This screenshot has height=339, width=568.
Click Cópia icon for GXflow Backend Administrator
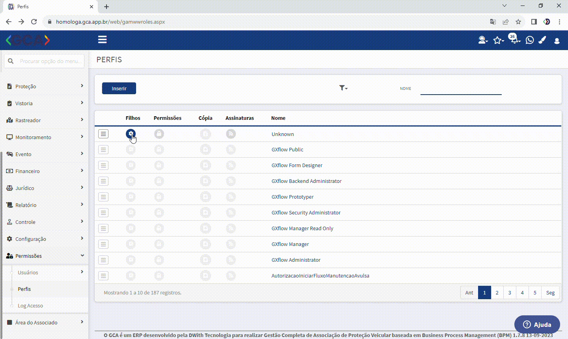point(206,181)
